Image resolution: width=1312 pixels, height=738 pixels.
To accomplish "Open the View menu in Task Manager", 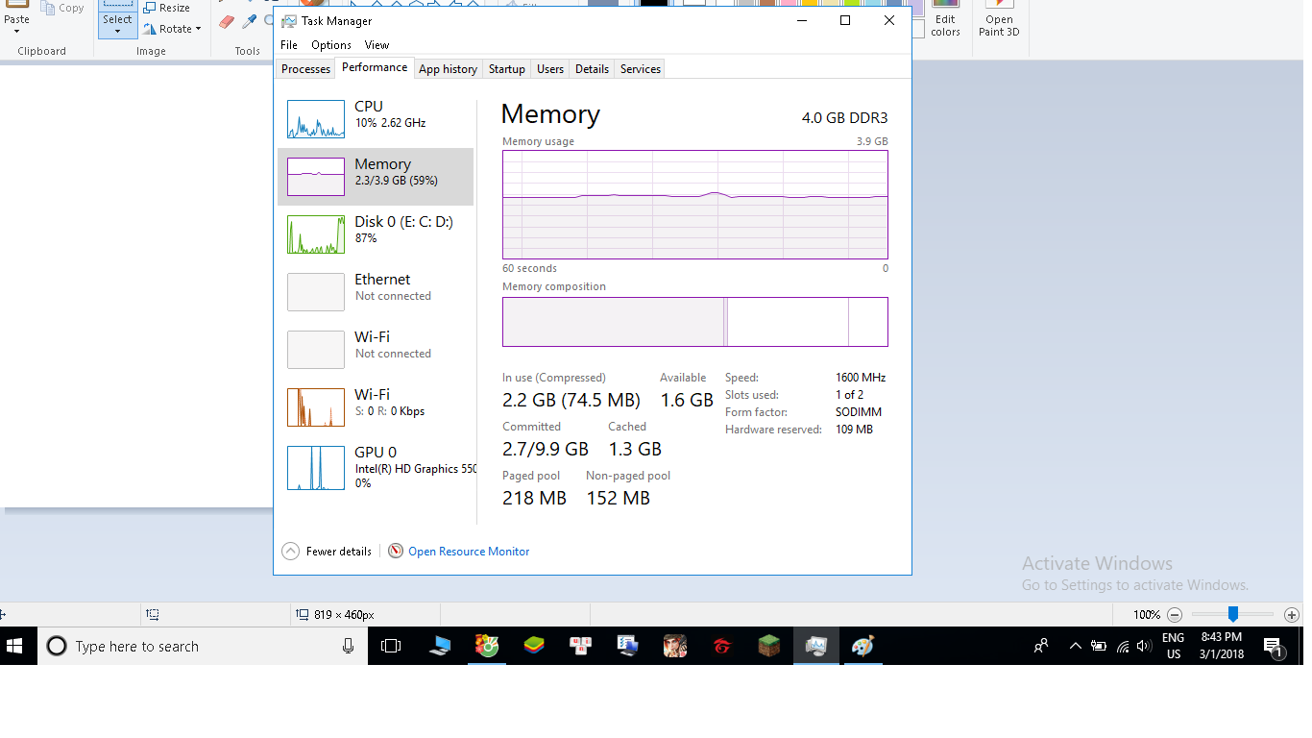I will point(377,45).
